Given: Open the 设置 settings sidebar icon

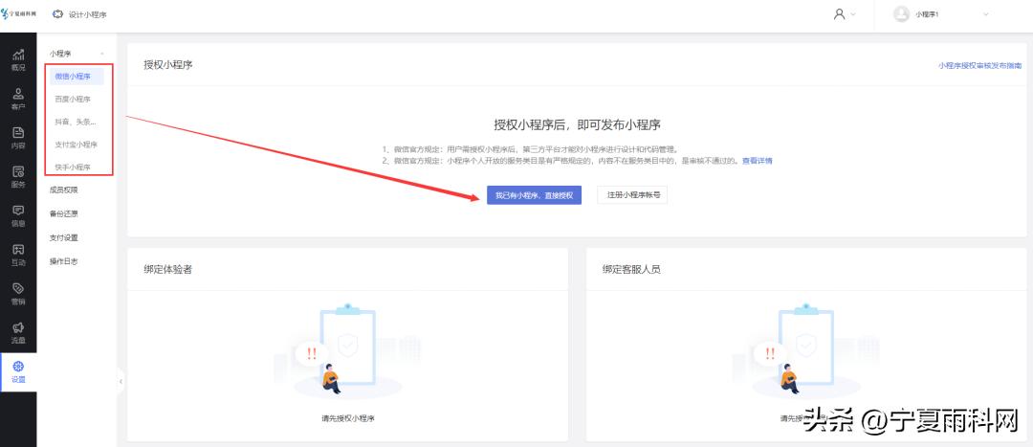Looking at the screenshot, I should [x=18, y=371].
